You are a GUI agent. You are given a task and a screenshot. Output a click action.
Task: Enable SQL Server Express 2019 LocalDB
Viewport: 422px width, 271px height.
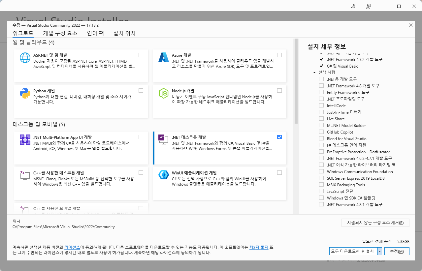[x=321, y=178]
